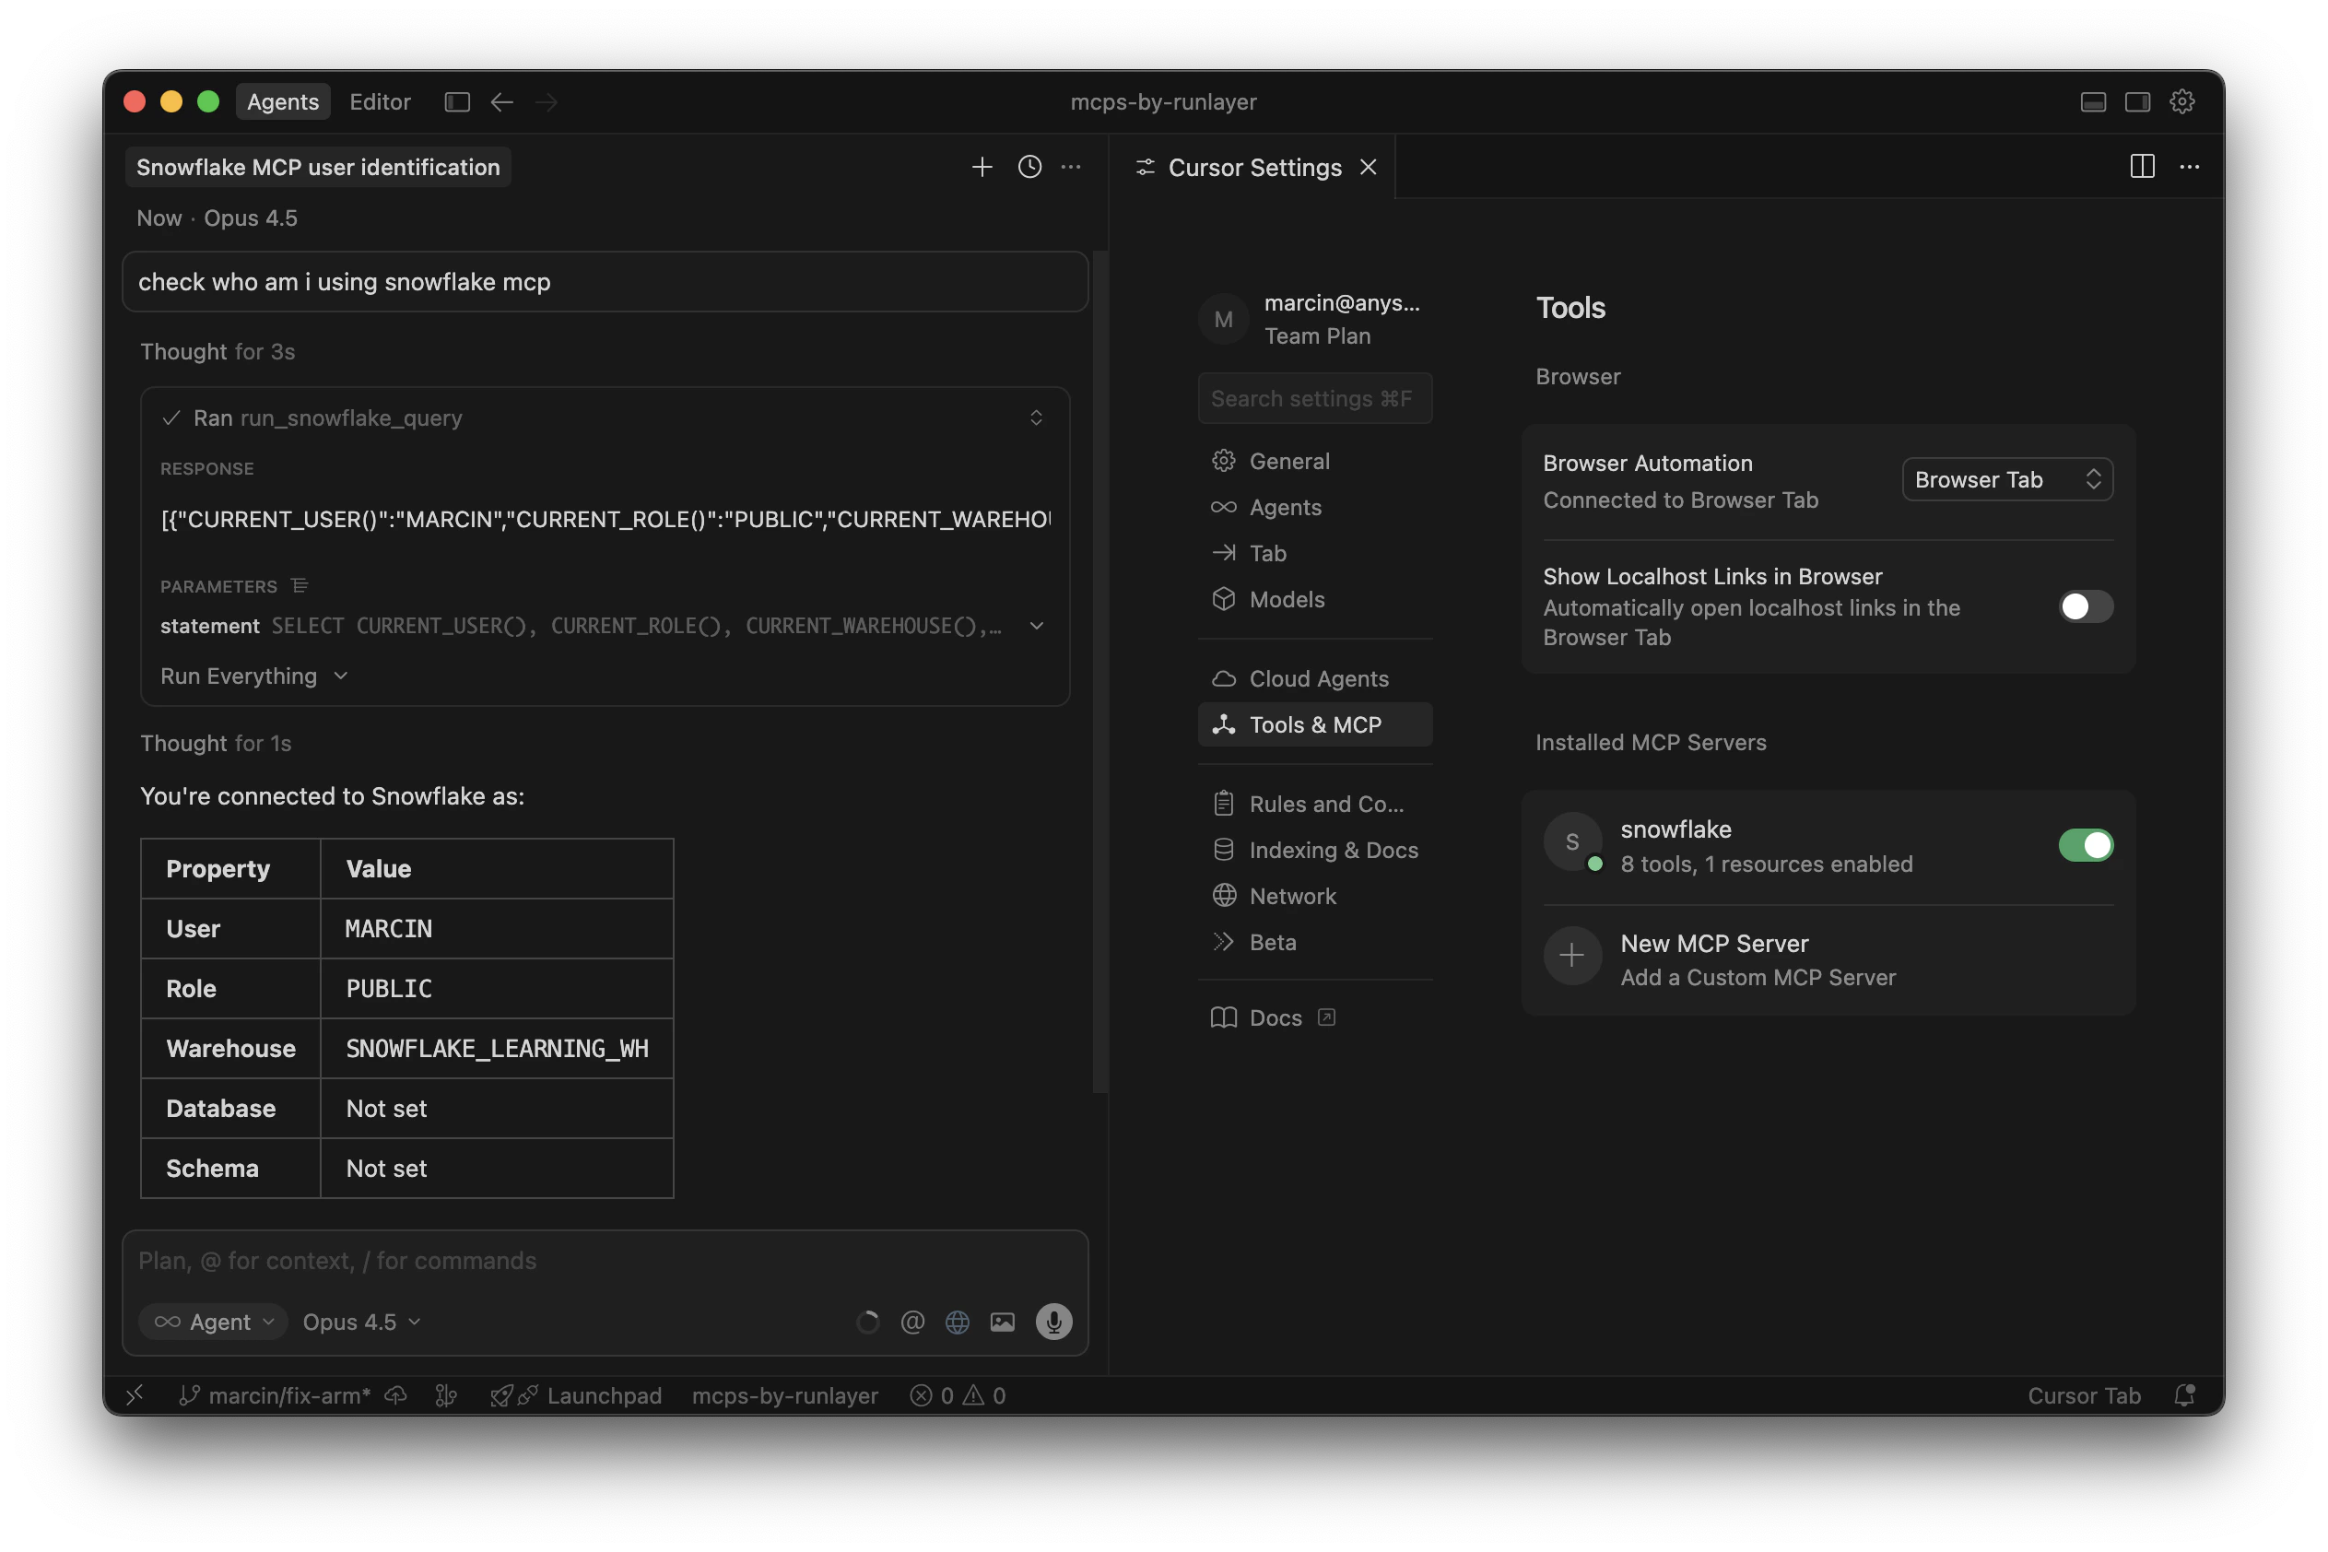Image resolution: width=2328 pixels, height=1552 pixels.
Task: Click Cursor Tab in status bar
Action: click(2084, 1394)
